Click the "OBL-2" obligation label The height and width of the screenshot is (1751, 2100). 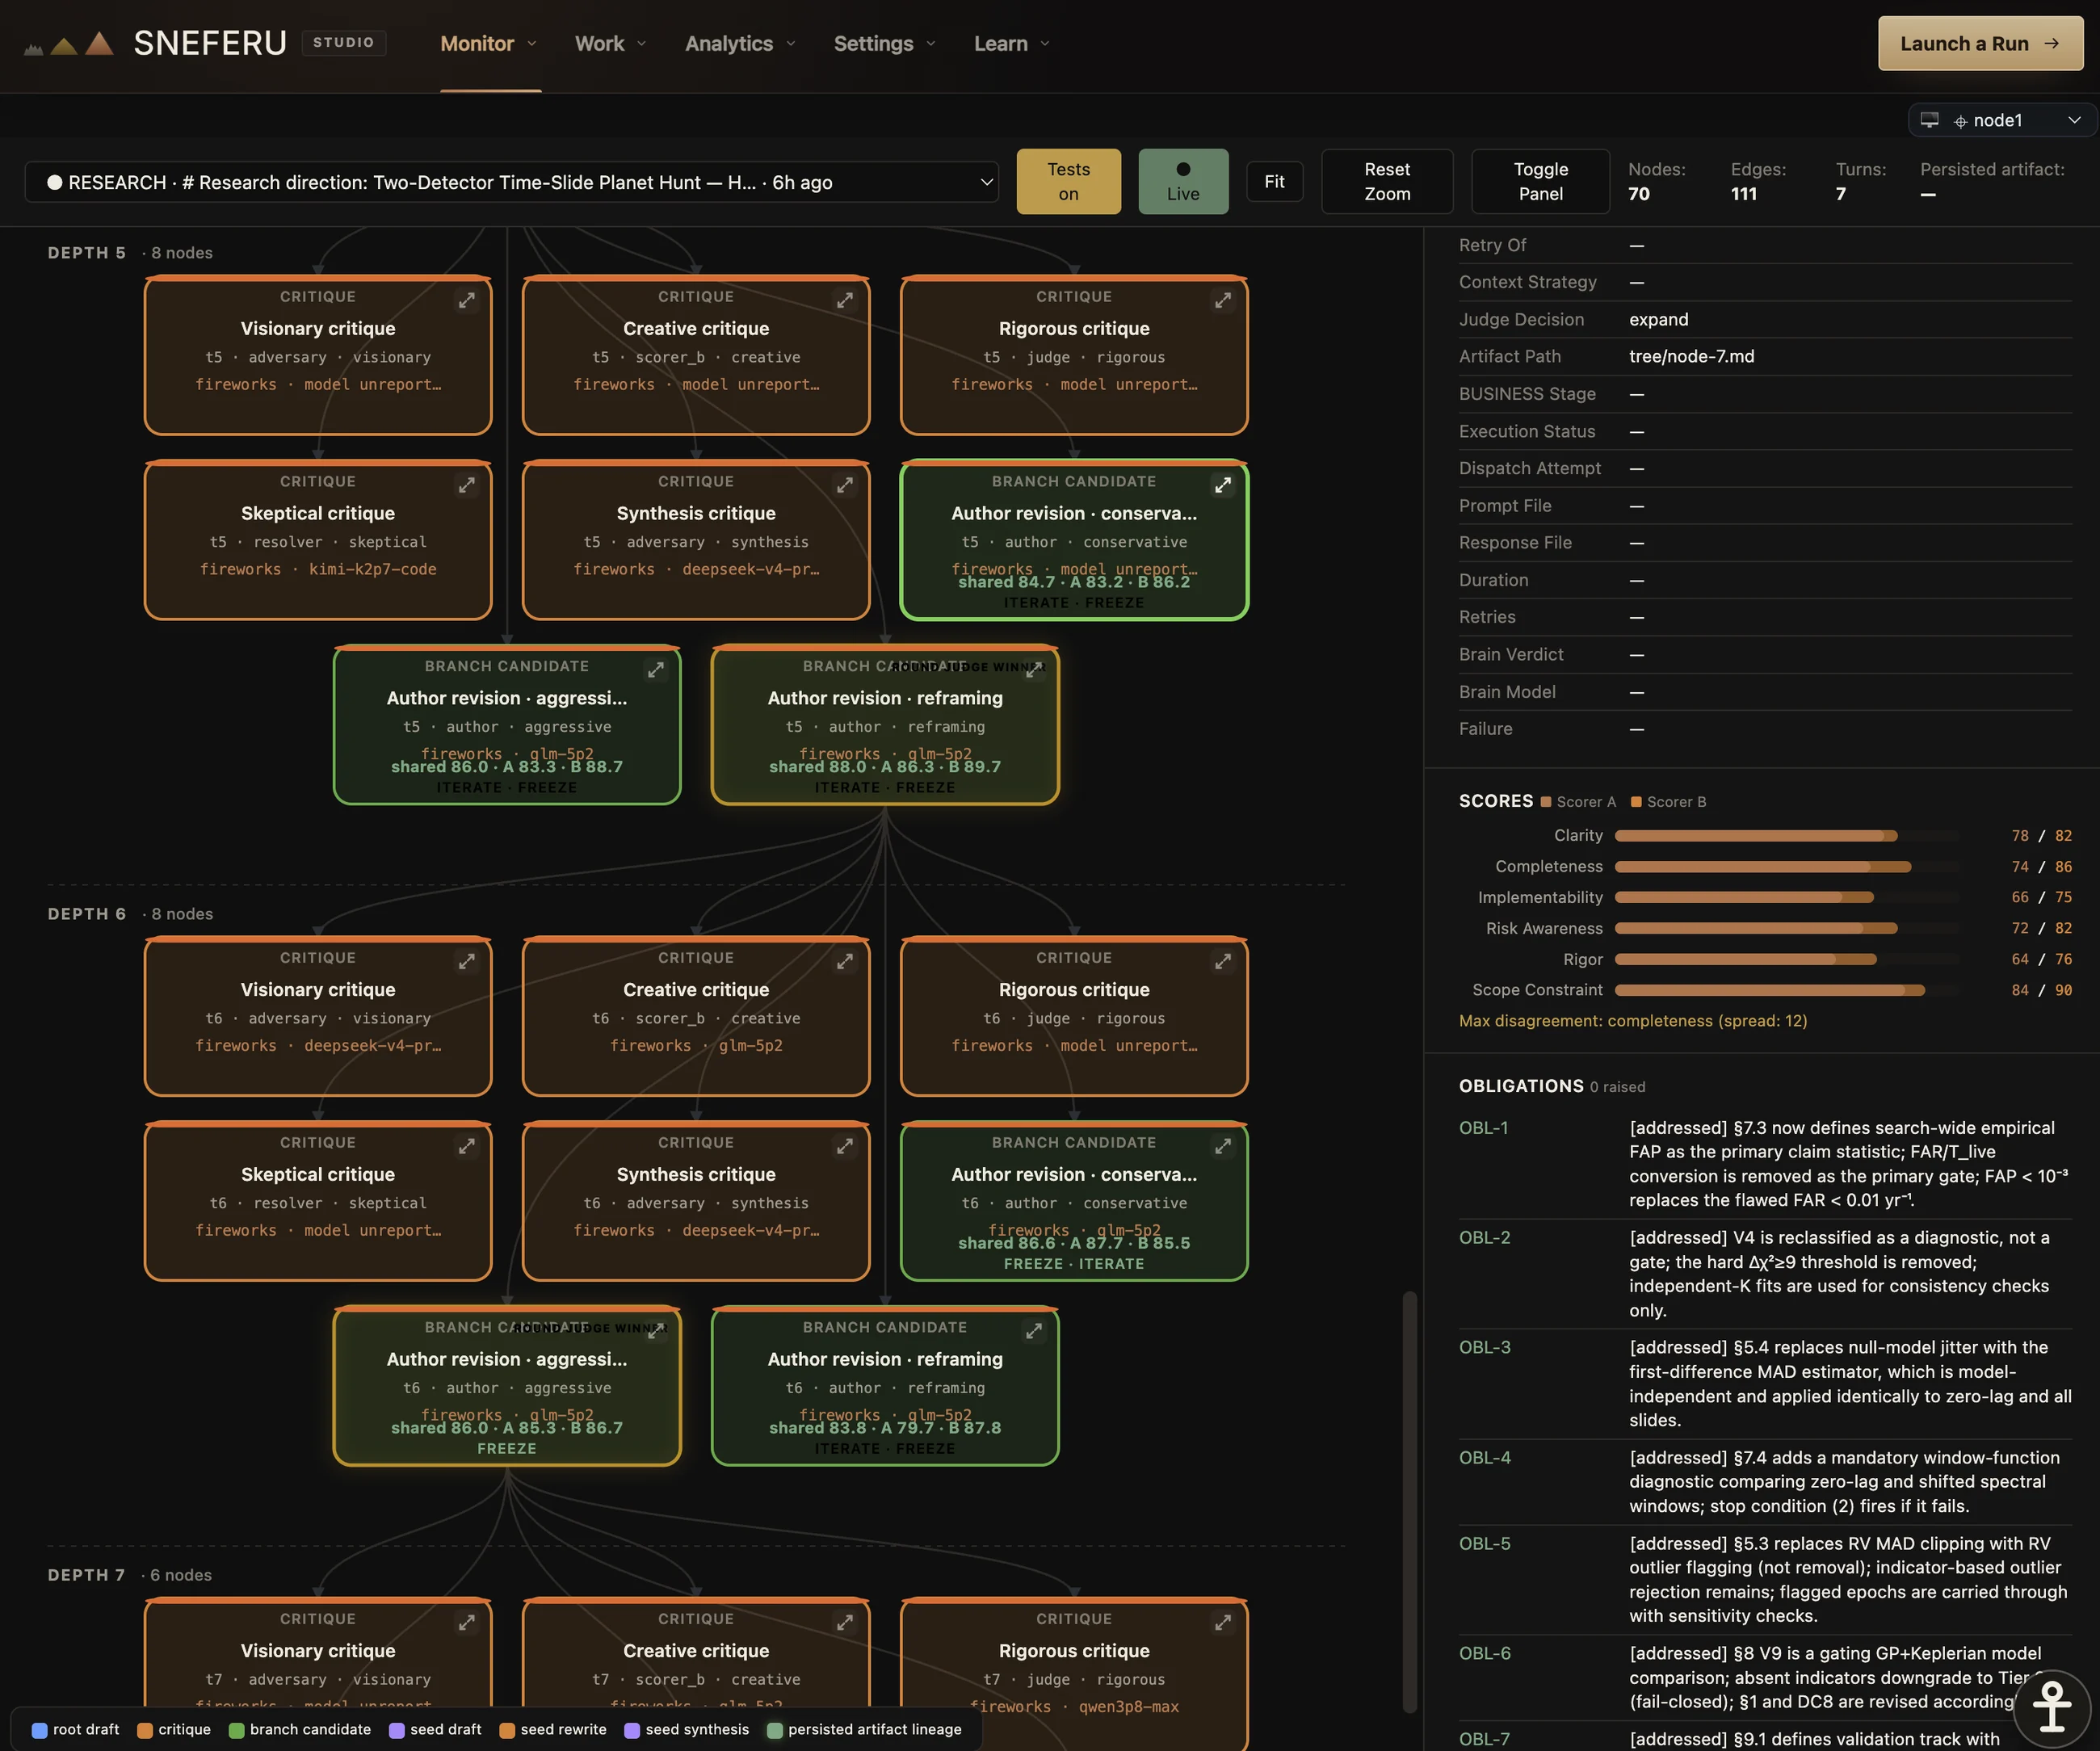coord(1485,1238)
